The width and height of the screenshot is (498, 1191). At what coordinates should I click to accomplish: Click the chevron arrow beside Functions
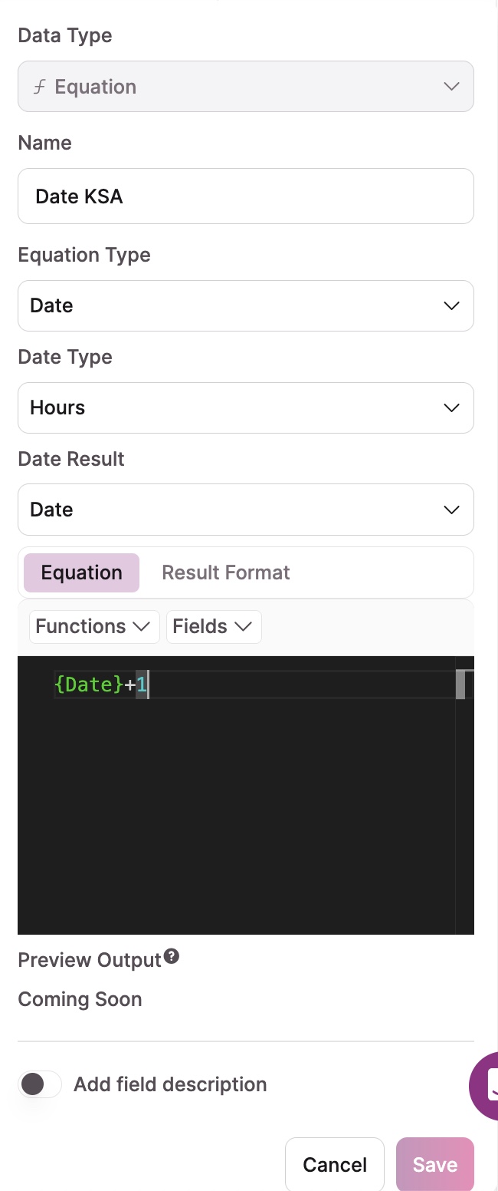(141, 627)
